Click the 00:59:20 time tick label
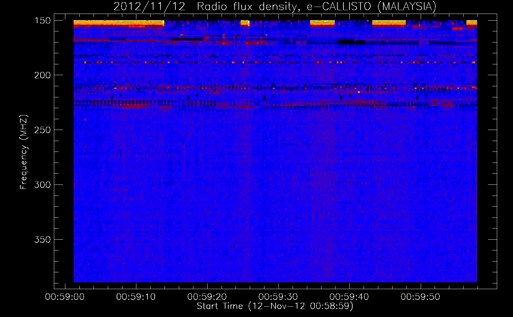513x317 pixels. 207,297
